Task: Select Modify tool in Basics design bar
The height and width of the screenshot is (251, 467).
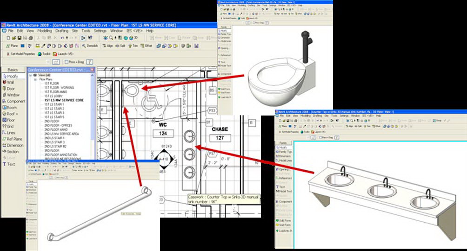Action: [11, 77]
